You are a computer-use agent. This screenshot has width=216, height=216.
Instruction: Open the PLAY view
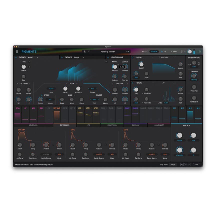point(144,51)
